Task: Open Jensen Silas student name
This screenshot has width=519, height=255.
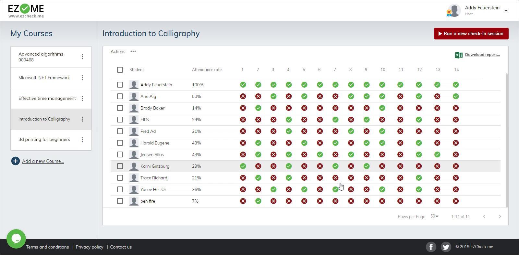Action: tap(152, 155)
